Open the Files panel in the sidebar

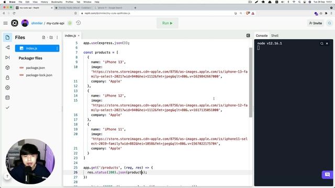point(7,38)
